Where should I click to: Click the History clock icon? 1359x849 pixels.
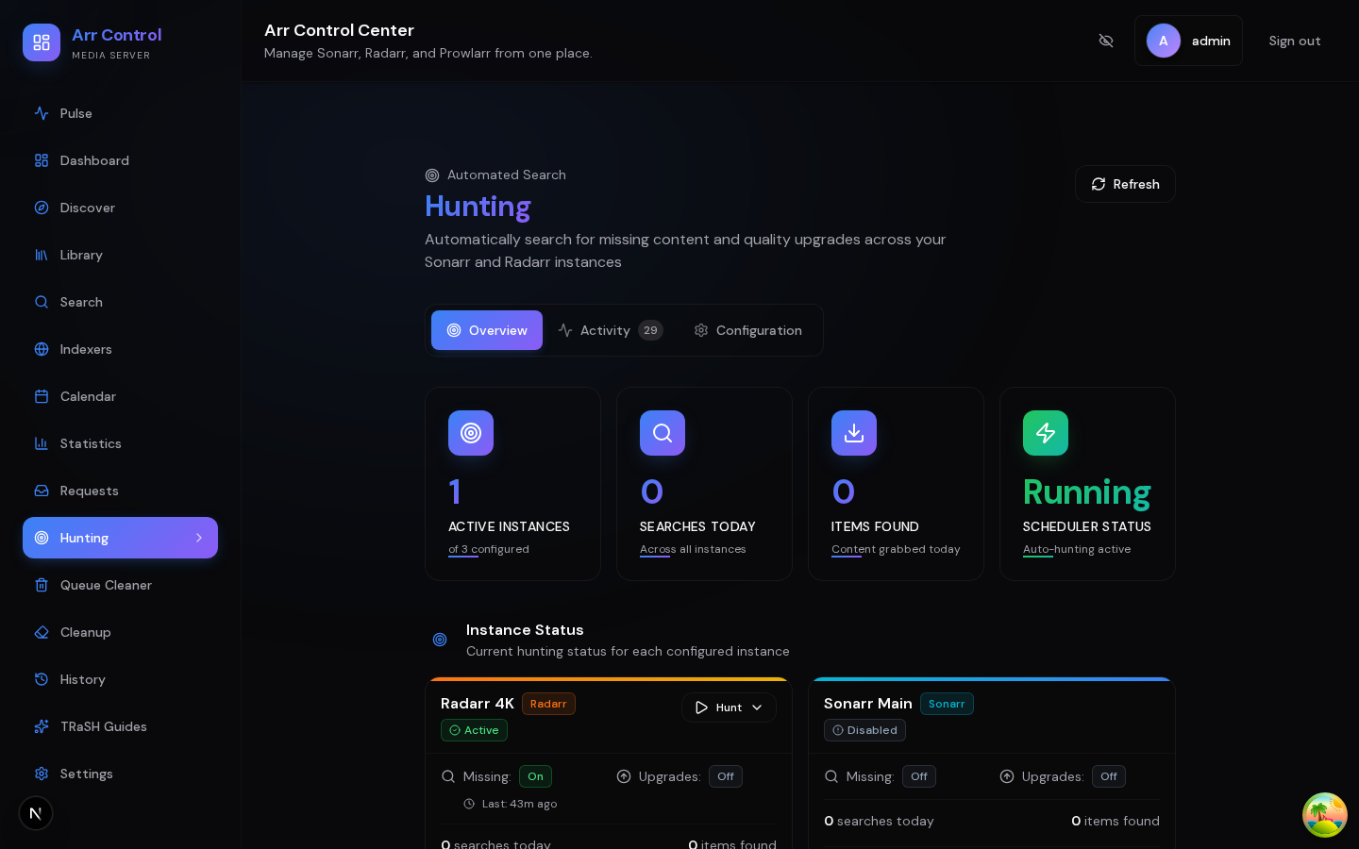[x=42, y=679]
